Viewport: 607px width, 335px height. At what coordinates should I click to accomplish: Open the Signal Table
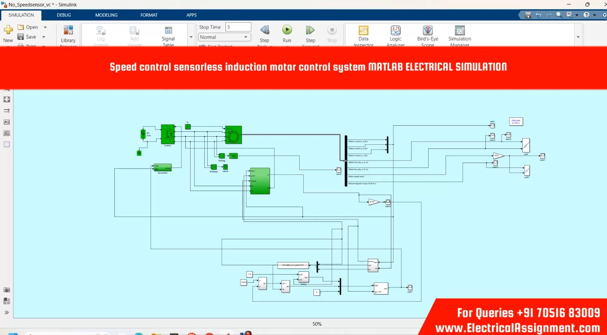pos(168,31)
